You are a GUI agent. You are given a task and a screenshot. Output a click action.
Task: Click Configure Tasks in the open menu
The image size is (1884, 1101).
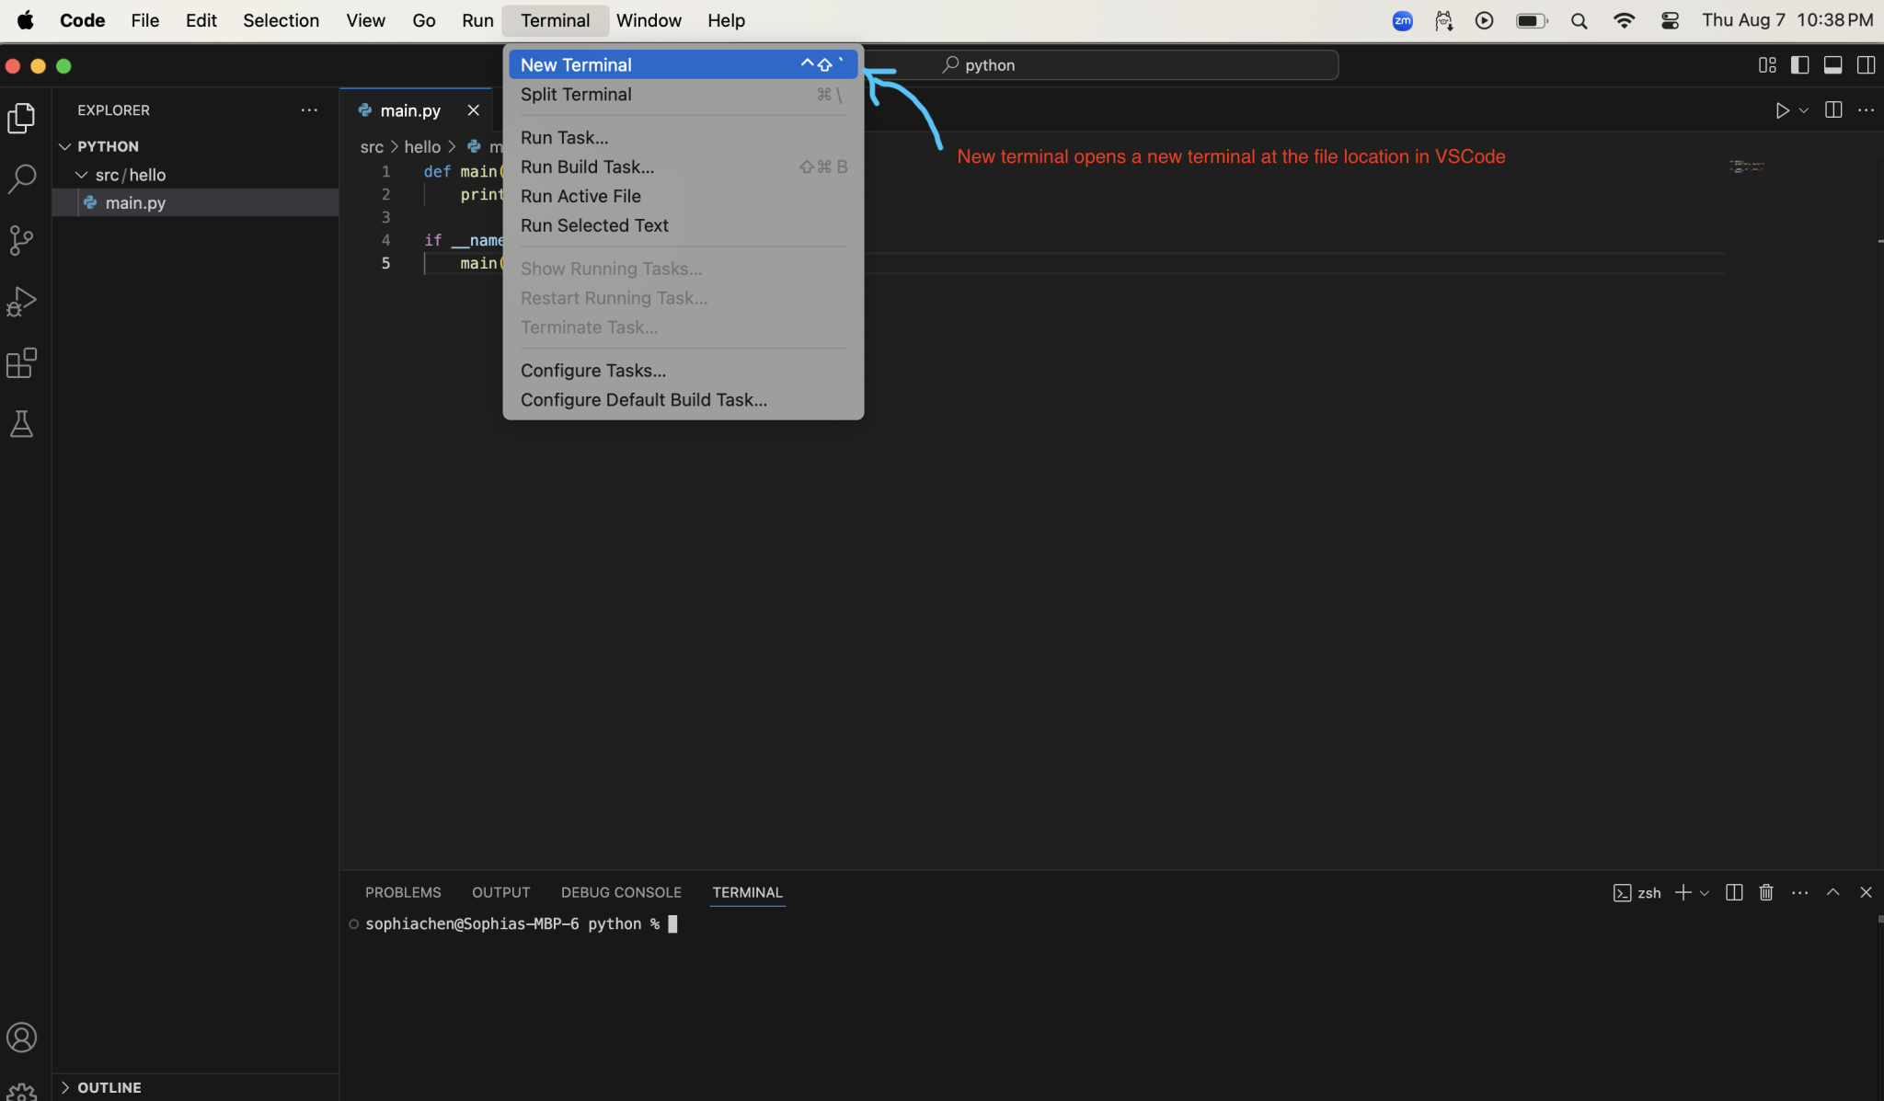pos(593,370)
